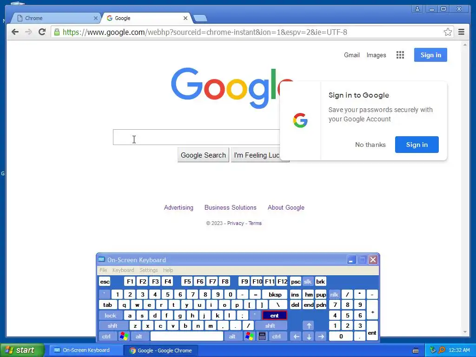The image size is (476, 357).
Task: Toggle the nlk num lock key
Action: click(334, 294)
